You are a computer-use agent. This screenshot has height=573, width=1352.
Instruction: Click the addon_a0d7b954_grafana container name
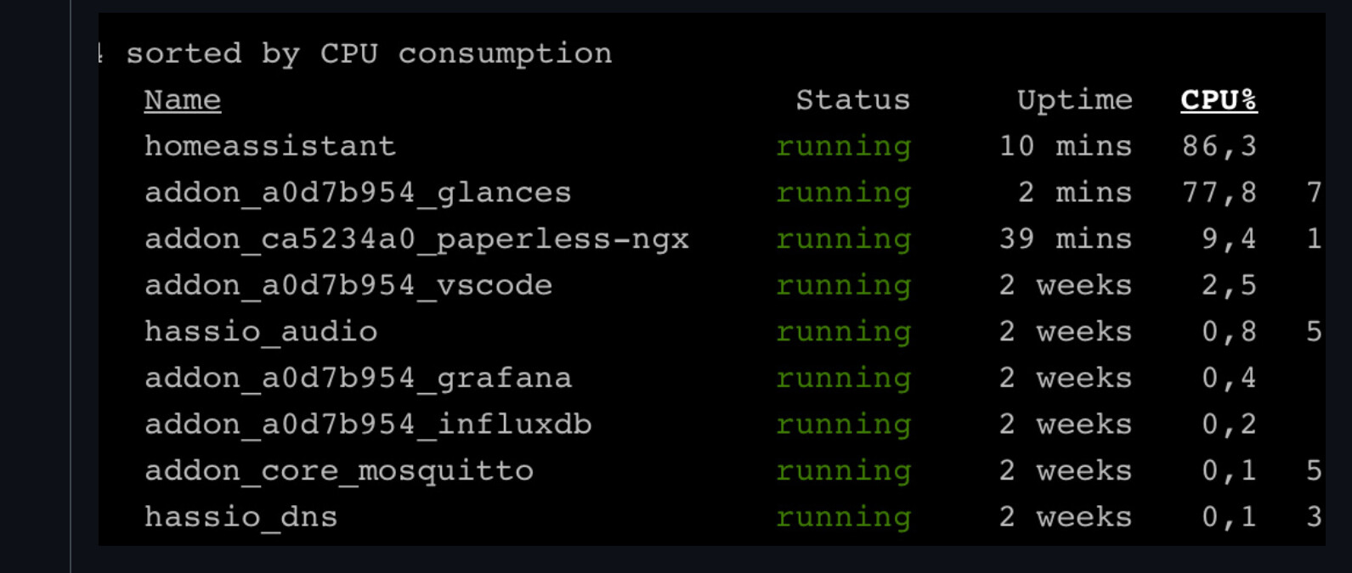pyautogui.click(x=358, y=378)
